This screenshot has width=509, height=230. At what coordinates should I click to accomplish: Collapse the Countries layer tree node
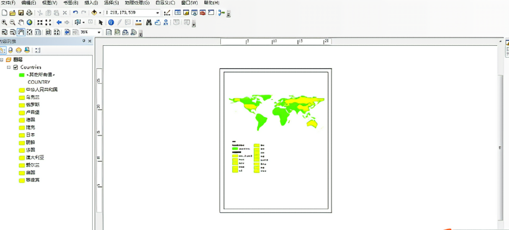(9, 67)
